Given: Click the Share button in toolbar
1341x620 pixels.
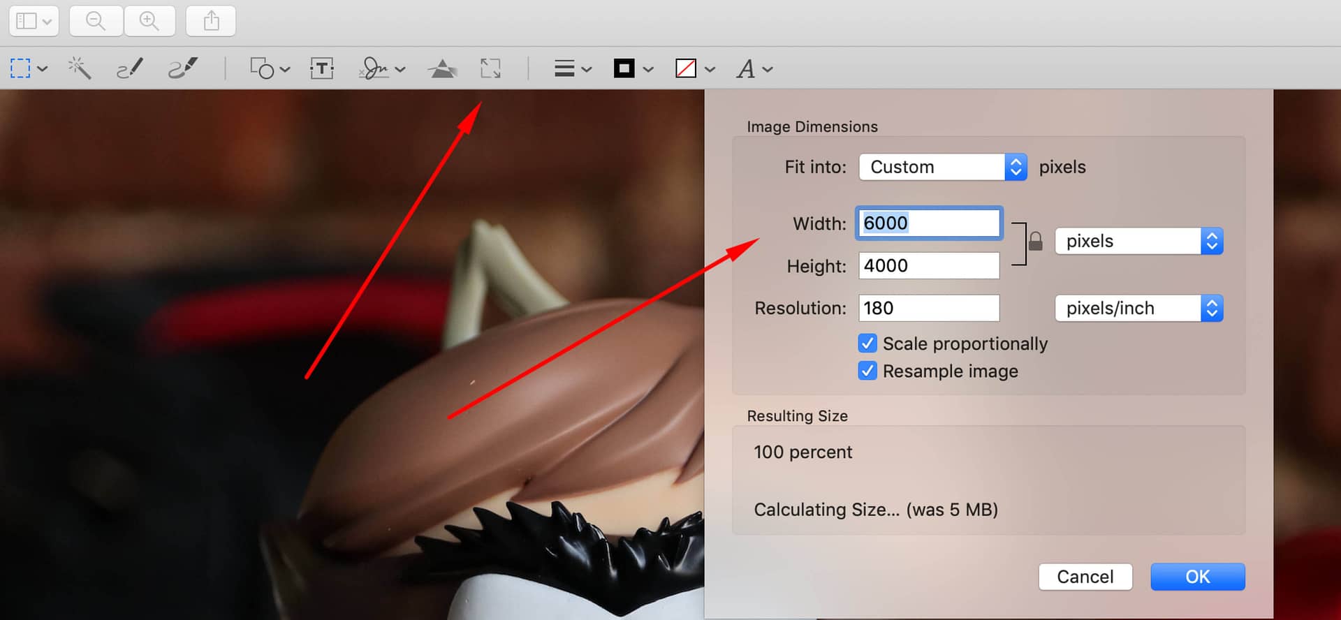Looking at the screenshot, I should coord(211,21).
